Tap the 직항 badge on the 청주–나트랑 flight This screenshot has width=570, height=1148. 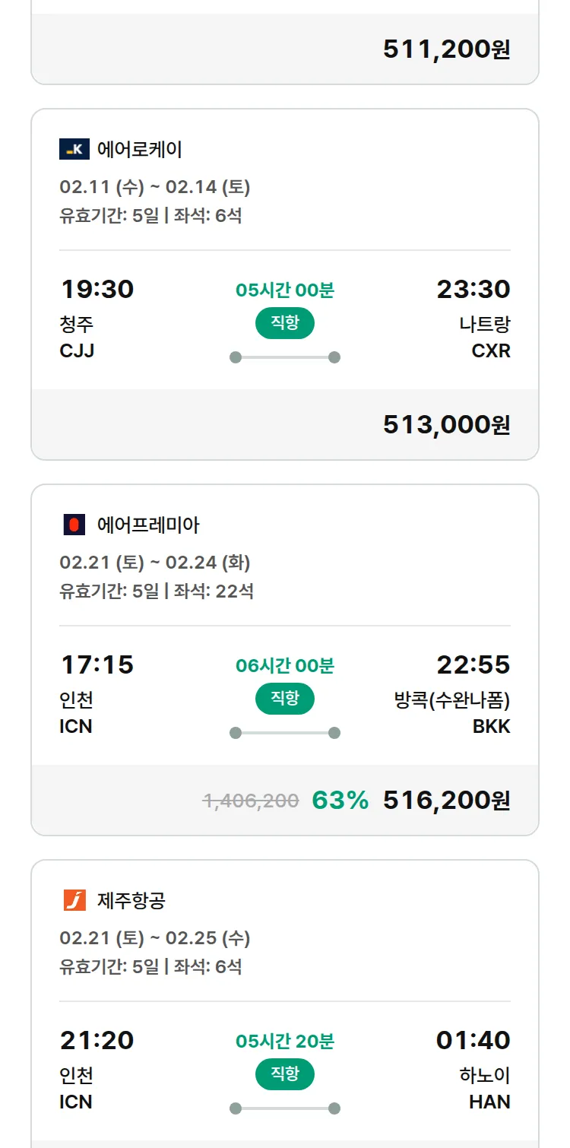point(284,323)
